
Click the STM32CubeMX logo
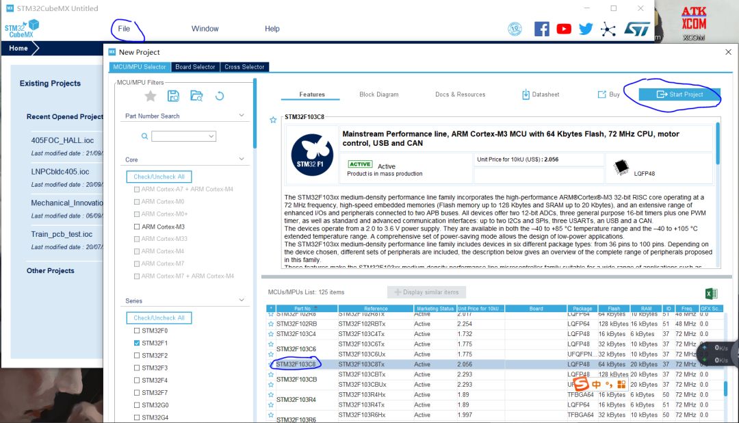click(x=22, y=29)
